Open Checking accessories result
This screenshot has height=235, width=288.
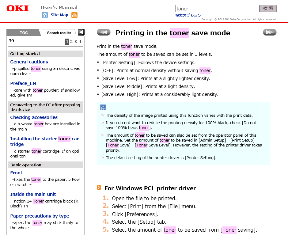pos(34,117)
